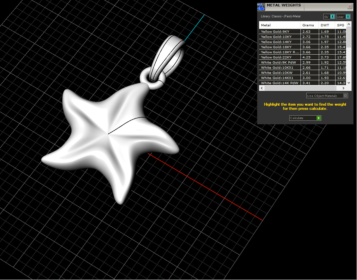Screen dimensions: 357x280
Task: Click the 1.92 DWT value
Action: tap(325, 62)
